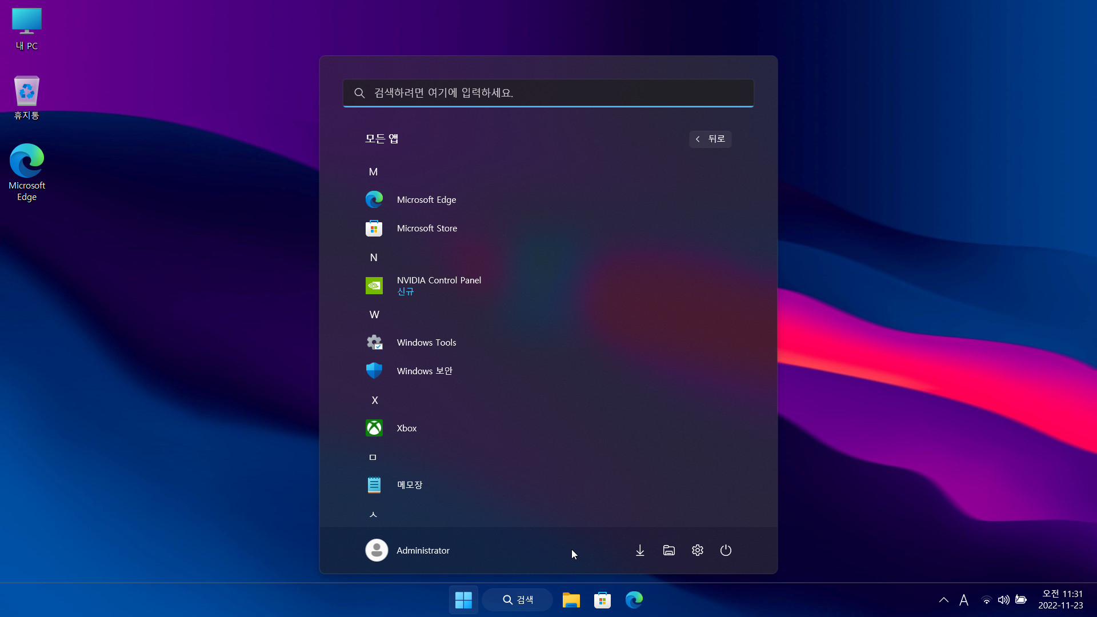Click the taskbar 검색 search box
This screenshot has width=1097, height=617.
(x=518, y=600)
